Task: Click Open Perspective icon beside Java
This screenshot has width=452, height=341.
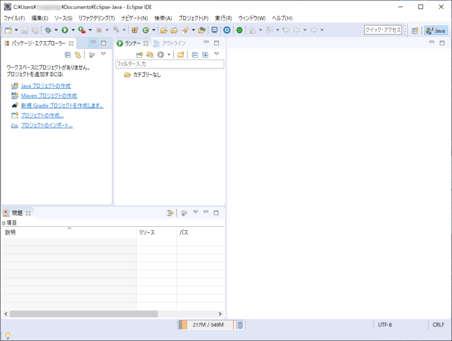Action: [415, 30]
